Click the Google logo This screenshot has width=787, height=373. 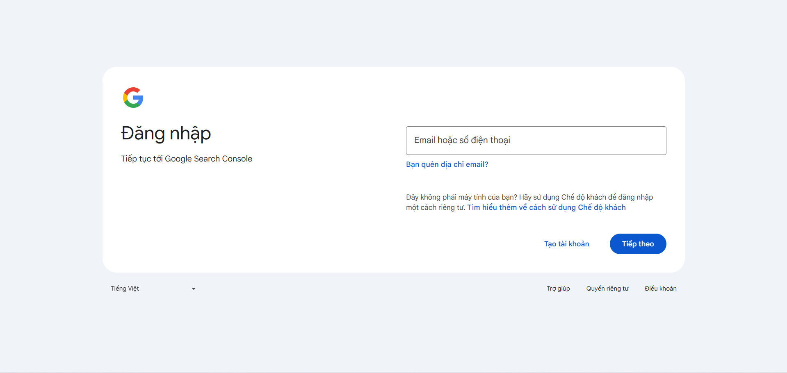click(133, 98)
